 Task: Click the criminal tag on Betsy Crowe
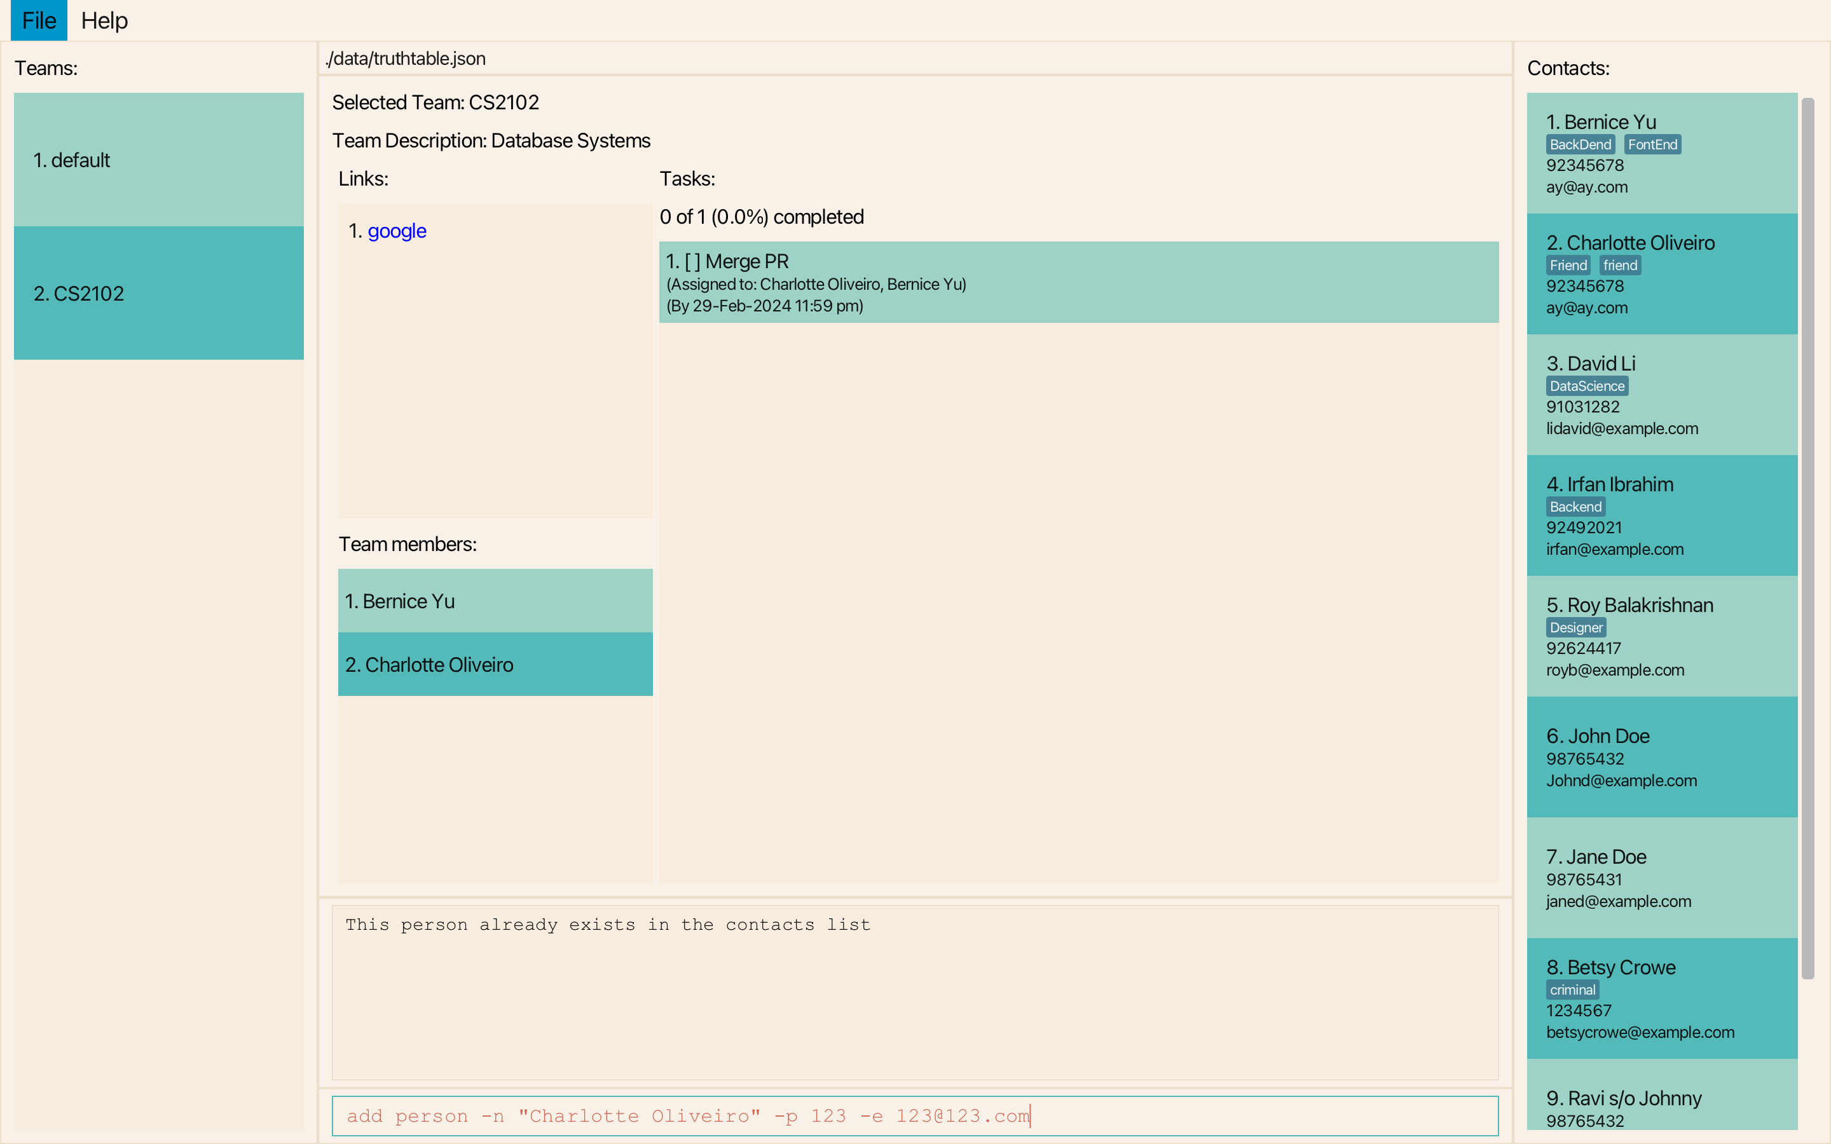(x=1572, y=990)
